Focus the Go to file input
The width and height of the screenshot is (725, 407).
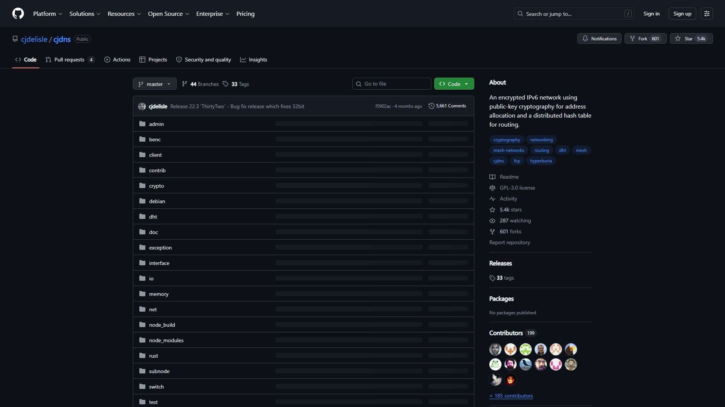(x=392, y=84)
